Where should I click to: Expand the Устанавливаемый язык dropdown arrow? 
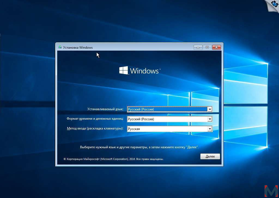click(x=210, y=109)
